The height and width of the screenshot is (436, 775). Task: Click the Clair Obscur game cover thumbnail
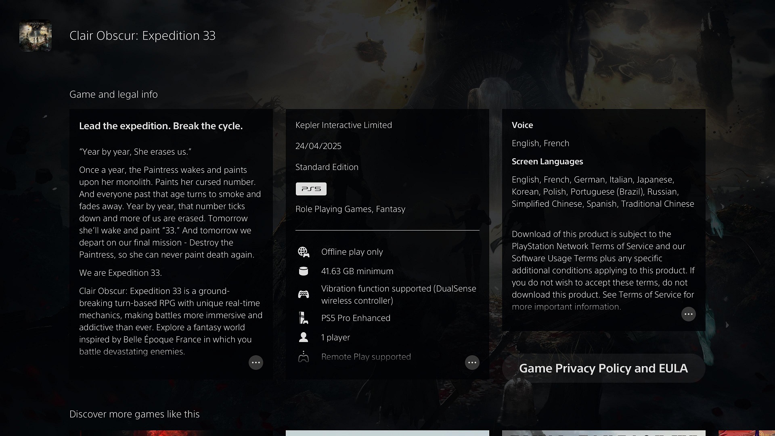pyautogui.click(x=36, y=36)
